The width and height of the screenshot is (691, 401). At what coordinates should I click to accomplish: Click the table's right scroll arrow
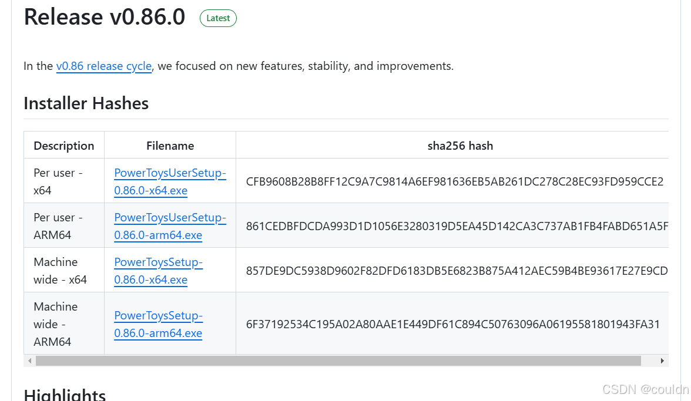click(x=662, y=361)
